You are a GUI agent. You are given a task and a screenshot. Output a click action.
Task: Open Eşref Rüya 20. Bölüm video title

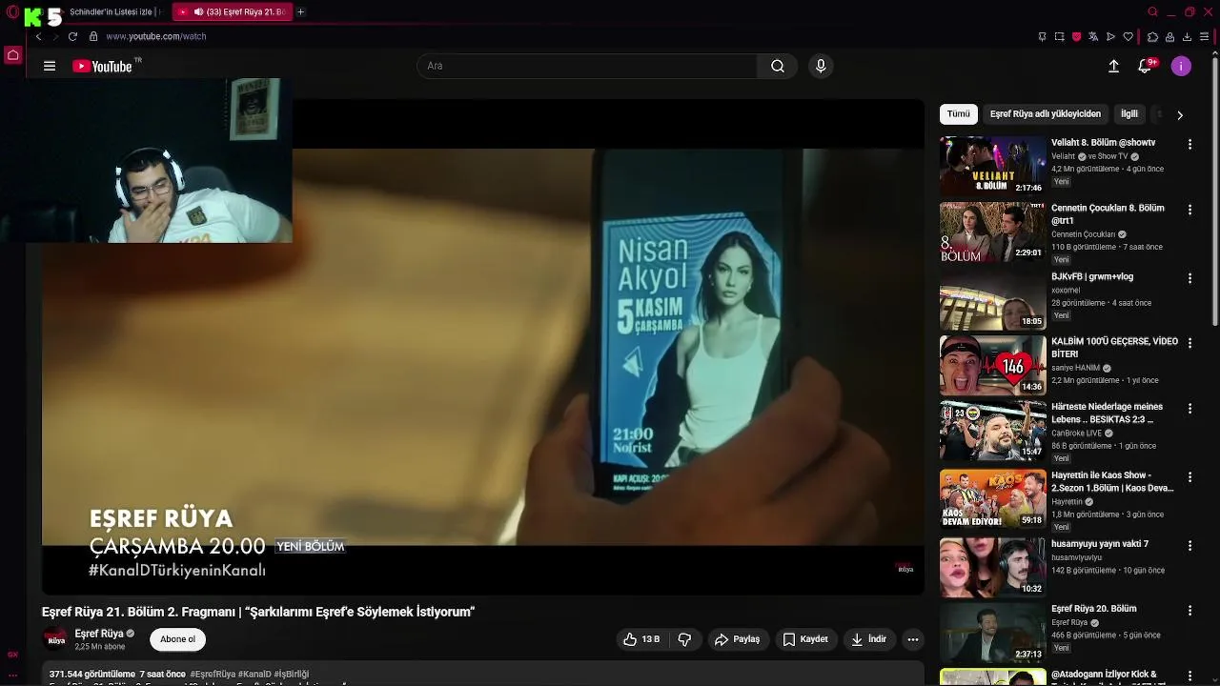tap(1094, 609)
